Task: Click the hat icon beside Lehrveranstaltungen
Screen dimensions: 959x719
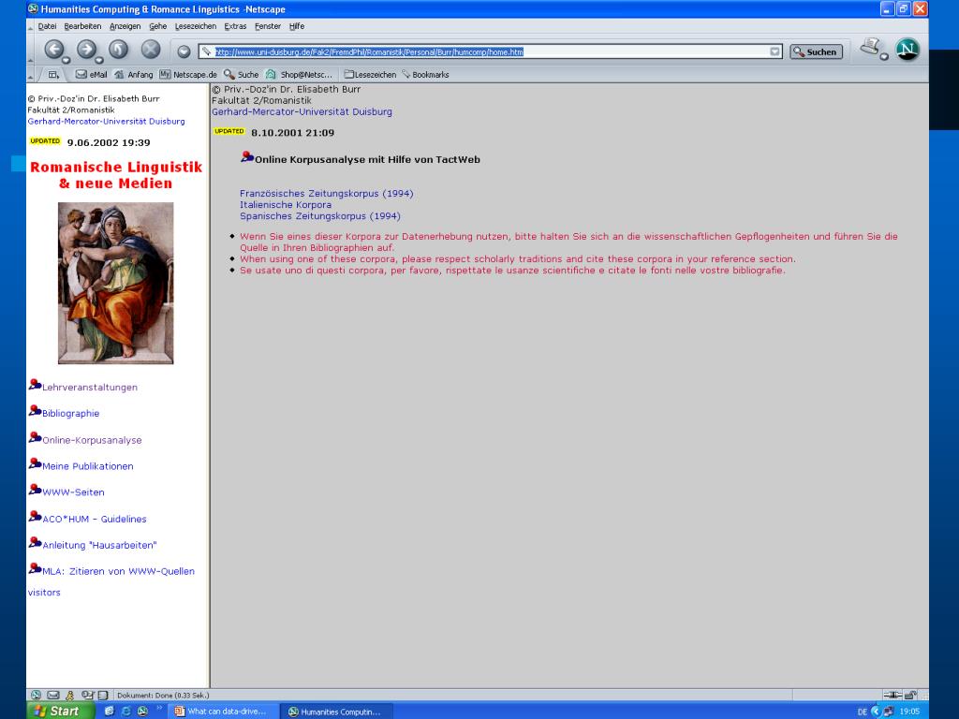Action: 35,384
